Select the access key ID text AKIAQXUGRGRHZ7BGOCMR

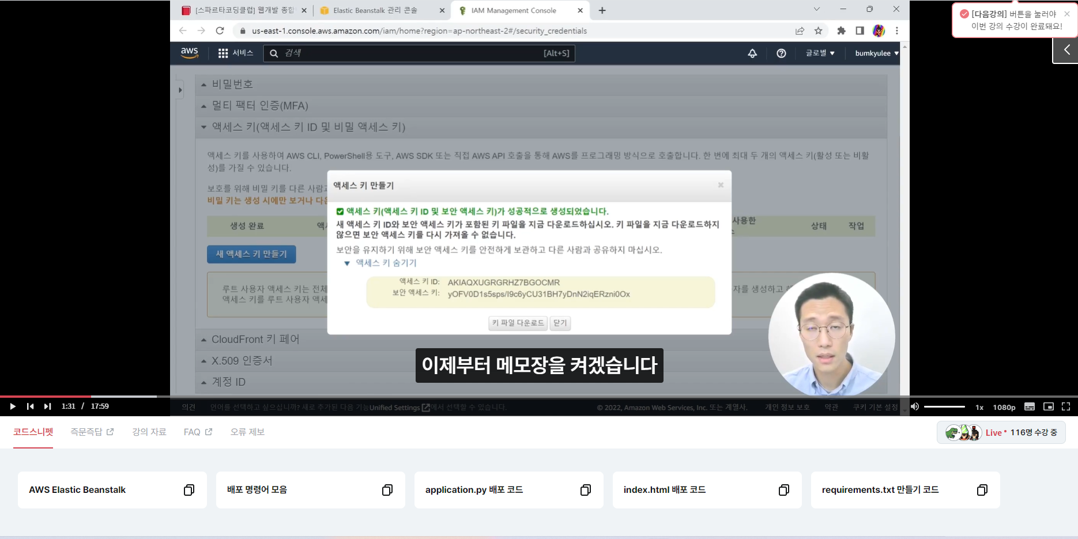click(504, 282)
